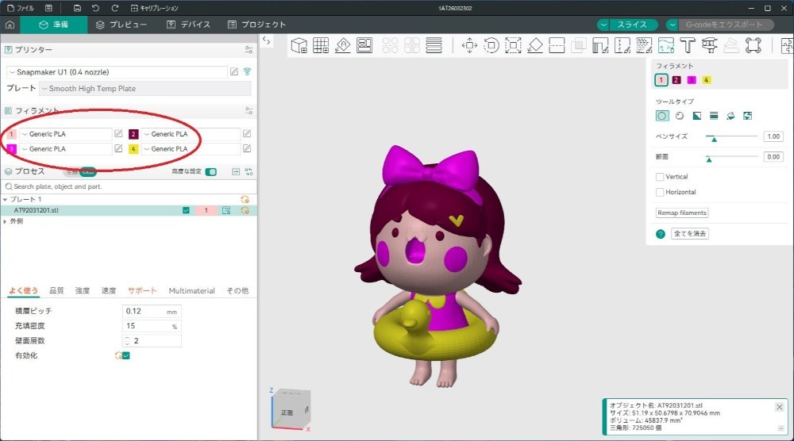Click the fuzzy skin painting tool

pos(644,45)
